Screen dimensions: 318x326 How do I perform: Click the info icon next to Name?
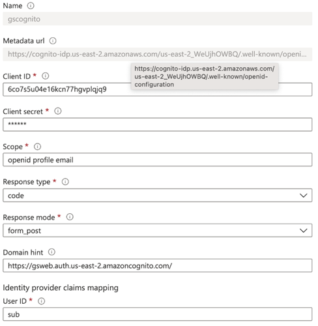coord(31,6)
